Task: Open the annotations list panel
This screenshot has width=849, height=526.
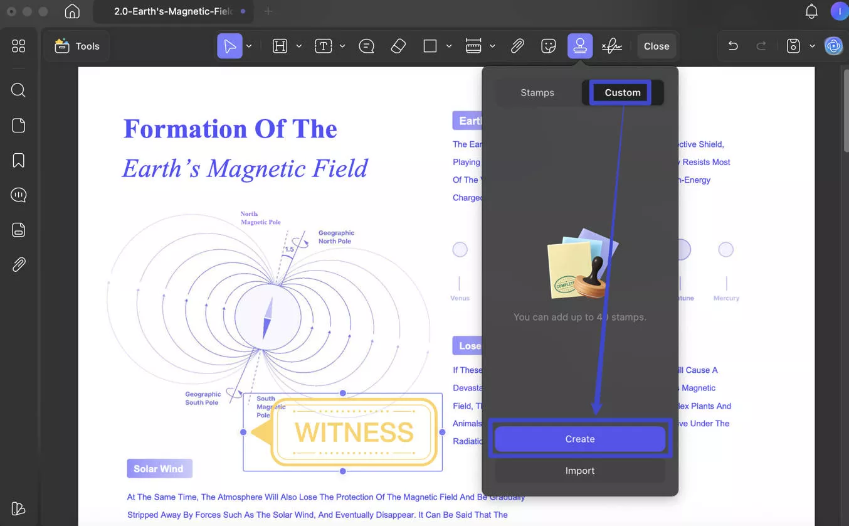Action: click(18, 195)
